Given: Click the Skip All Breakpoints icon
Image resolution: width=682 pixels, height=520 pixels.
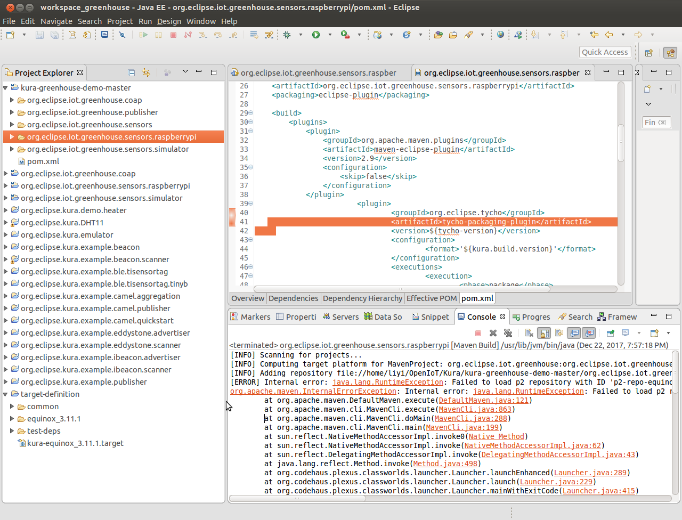Looking at the screenshot, I should pyautogui.click(x=122, y=35).
